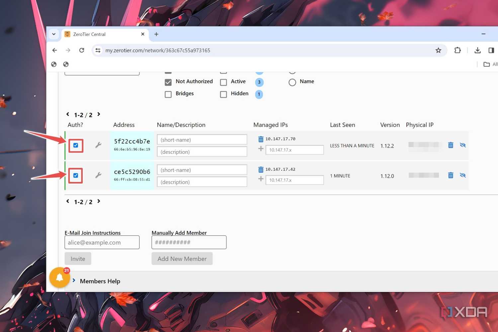Click new IP field under 10.147.17.70
The image size is (498, 332).
(294, 150)
